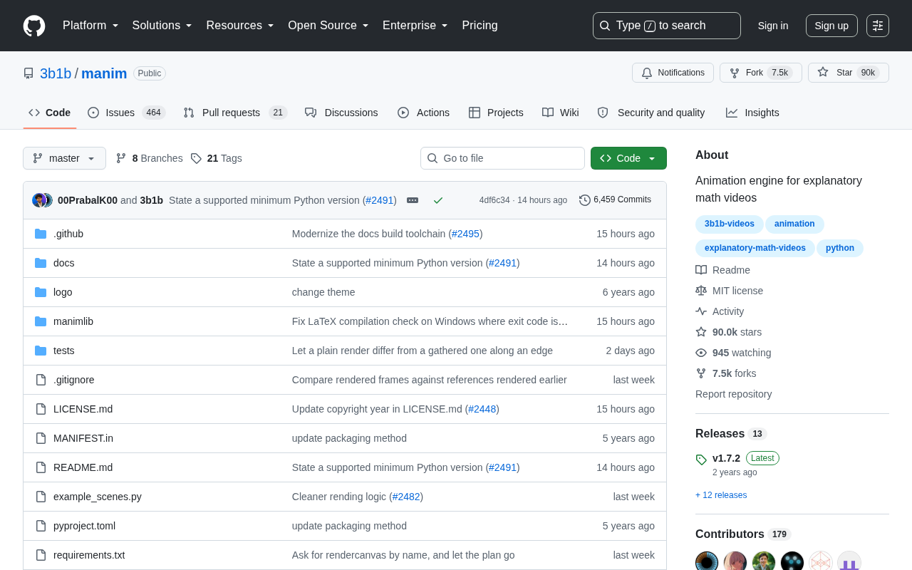Screen dimensions: 912x570
Task: Click the MANIFEST.in file icon
Action: pyautogui.click(x=41, y=438)
